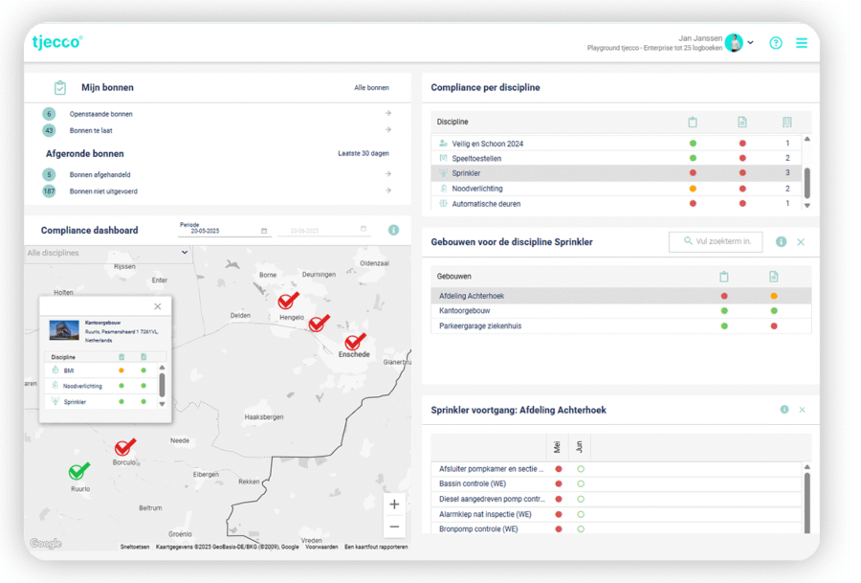Screen dimensions: 861x583
Task: Click the Mei column header
Action: (x=557, y=447)
